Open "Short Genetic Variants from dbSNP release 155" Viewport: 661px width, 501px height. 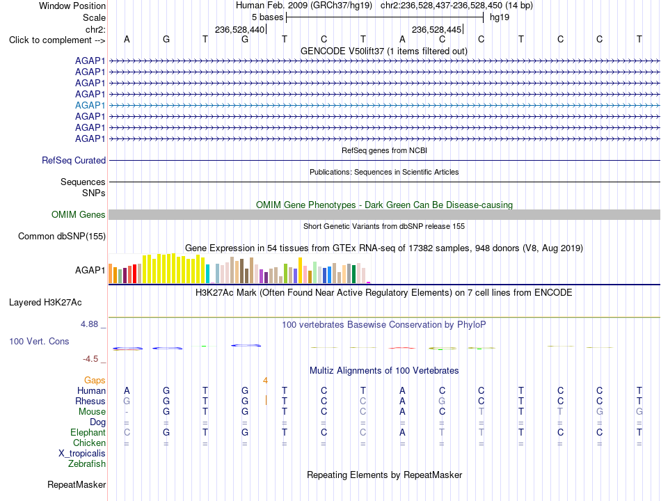point(384,226)
